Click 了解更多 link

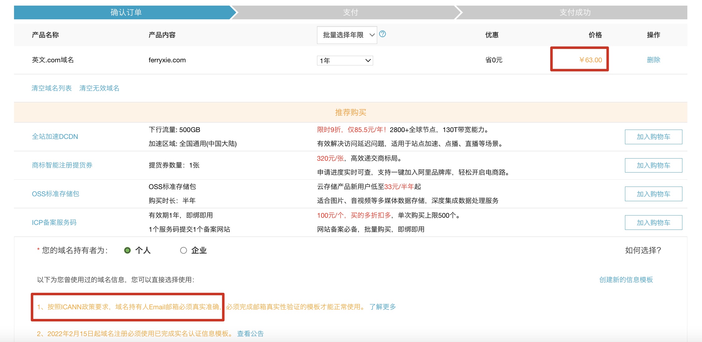[x=382, y=307]
